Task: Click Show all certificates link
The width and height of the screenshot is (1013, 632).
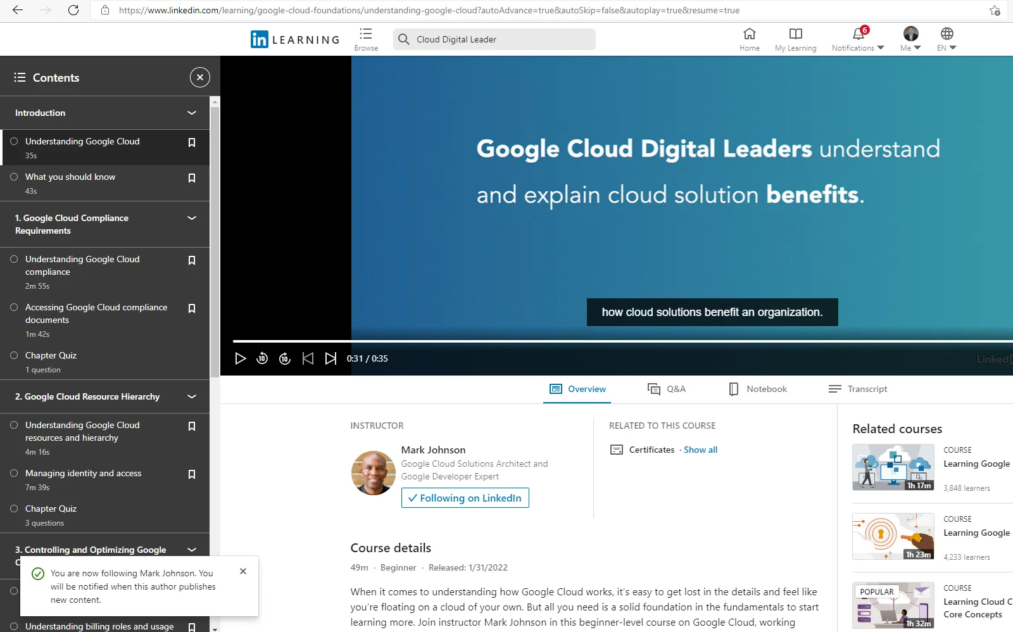Action: click(x=701, y=450)
